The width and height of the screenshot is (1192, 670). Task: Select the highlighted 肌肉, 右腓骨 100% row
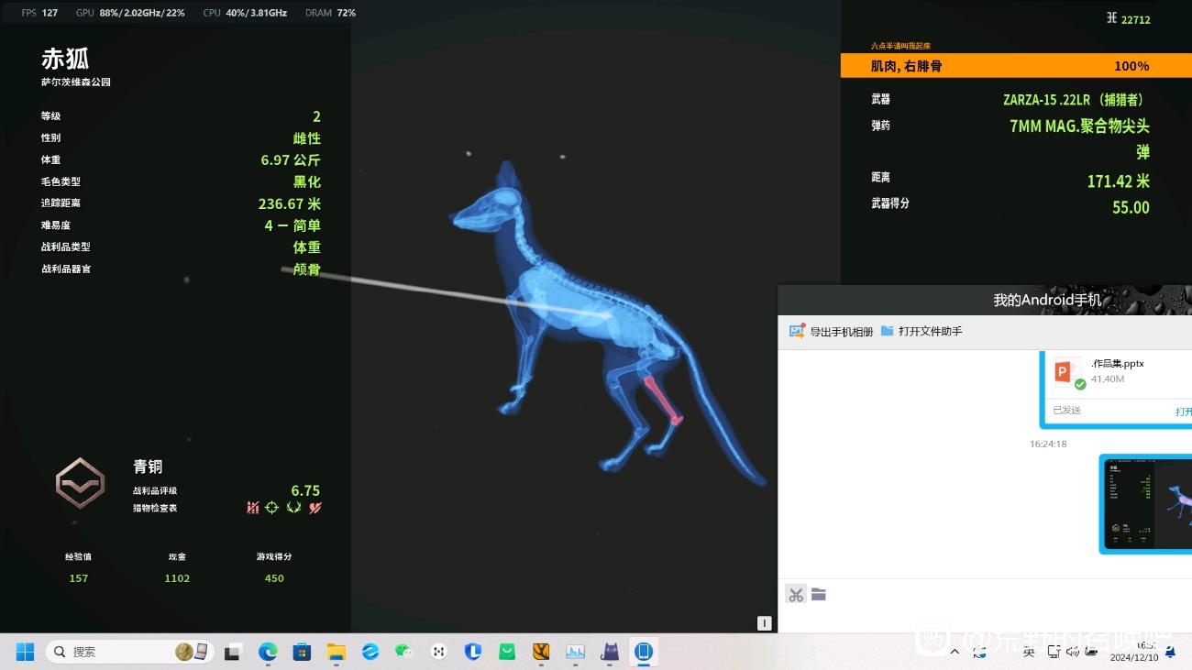1016,66
